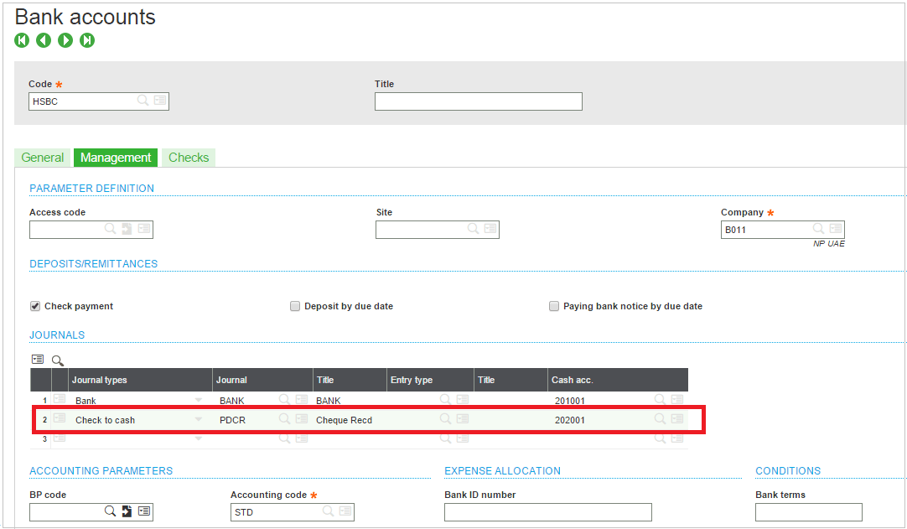Switch to the General tab
907x529 pixels.
point(43,158)
